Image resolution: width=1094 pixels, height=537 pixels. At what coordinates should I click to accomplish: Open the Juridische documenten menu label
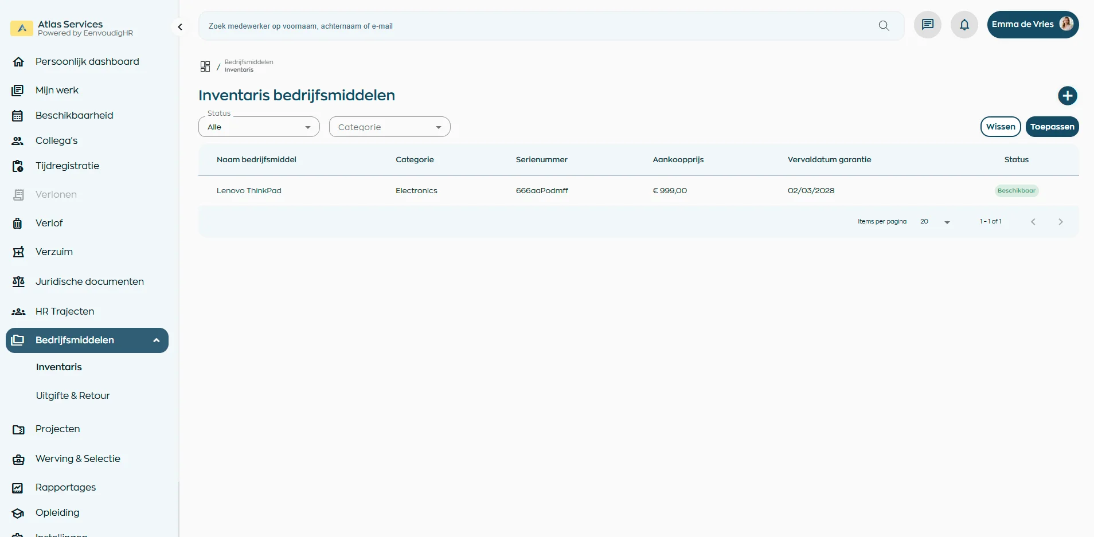coord(89,281)
